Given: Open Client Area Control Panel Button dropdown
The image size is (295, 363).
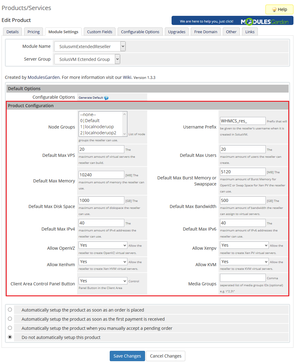Looking at the screenshot, I should point(103,281).
